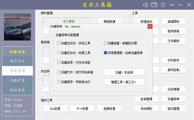This screenshot has width=194, height=120.
Task: Open 驱动管理 button
Action: [x=173, y=109]
